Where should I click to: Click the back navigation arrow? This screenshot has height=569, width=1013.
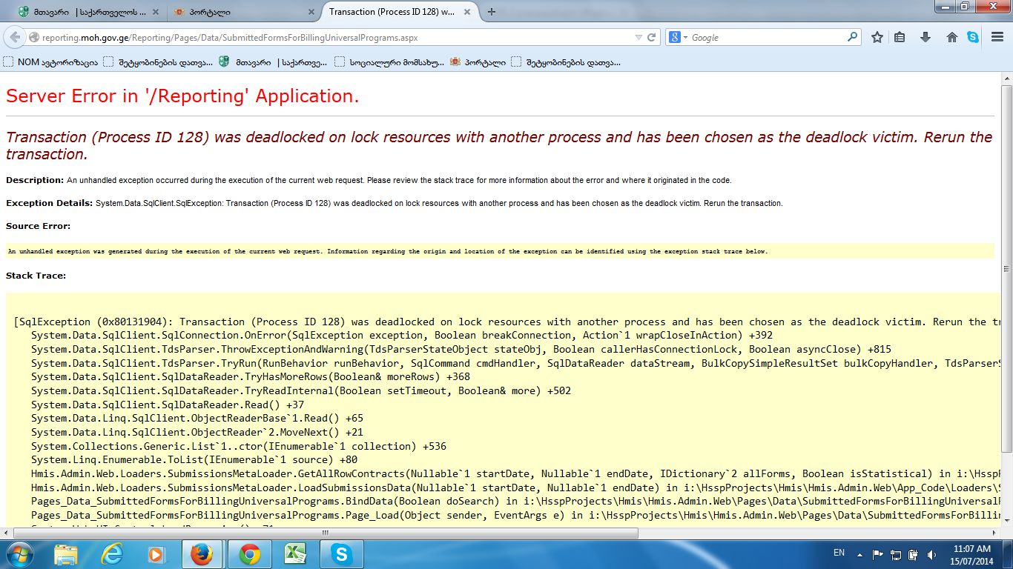point(15,37)
